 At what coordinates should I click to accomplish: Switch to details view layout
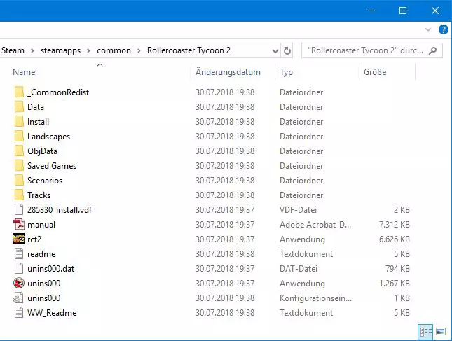click(426, 332)
